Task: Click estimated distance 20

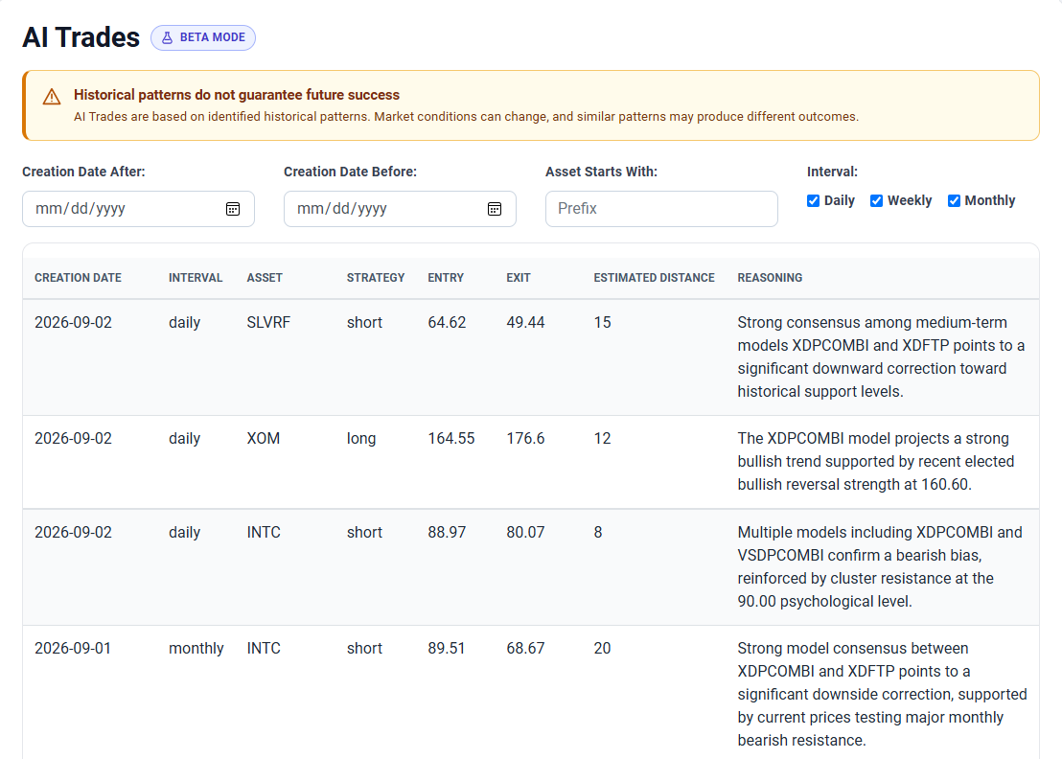Action: click(x=602, y=649)
